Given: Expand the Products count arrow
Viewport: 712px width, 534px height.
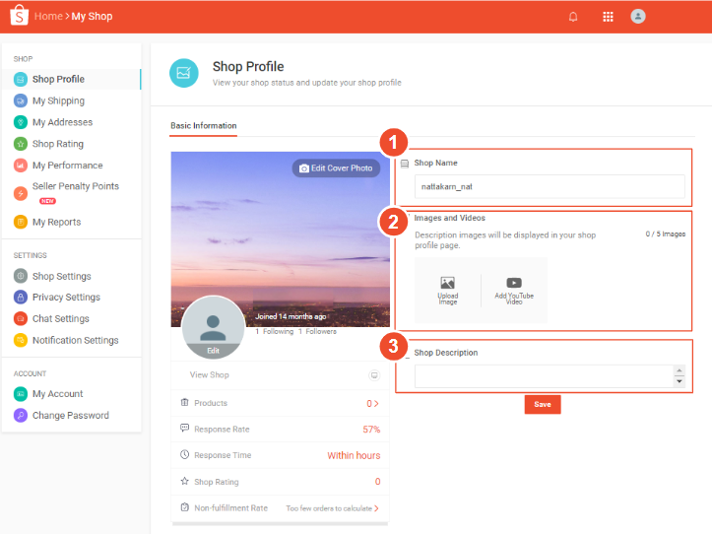Looking at the screenshot, I should click(374, 404).
